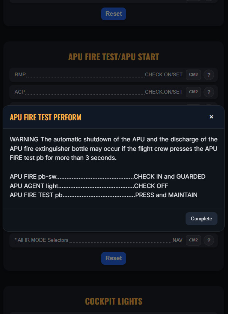This screenshot has height=314, width=228.
Task: Open help for the All IR MODE Selectors item
Action: 209,240
